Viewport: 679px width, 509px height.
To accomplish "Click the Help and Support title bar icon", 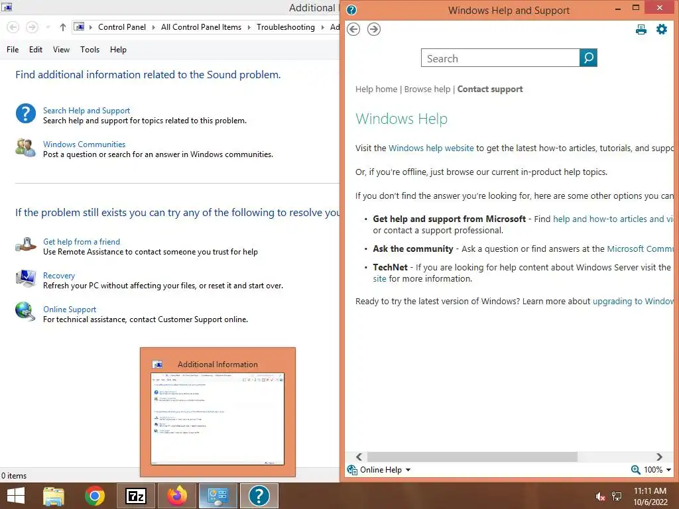I will [351, 10].
